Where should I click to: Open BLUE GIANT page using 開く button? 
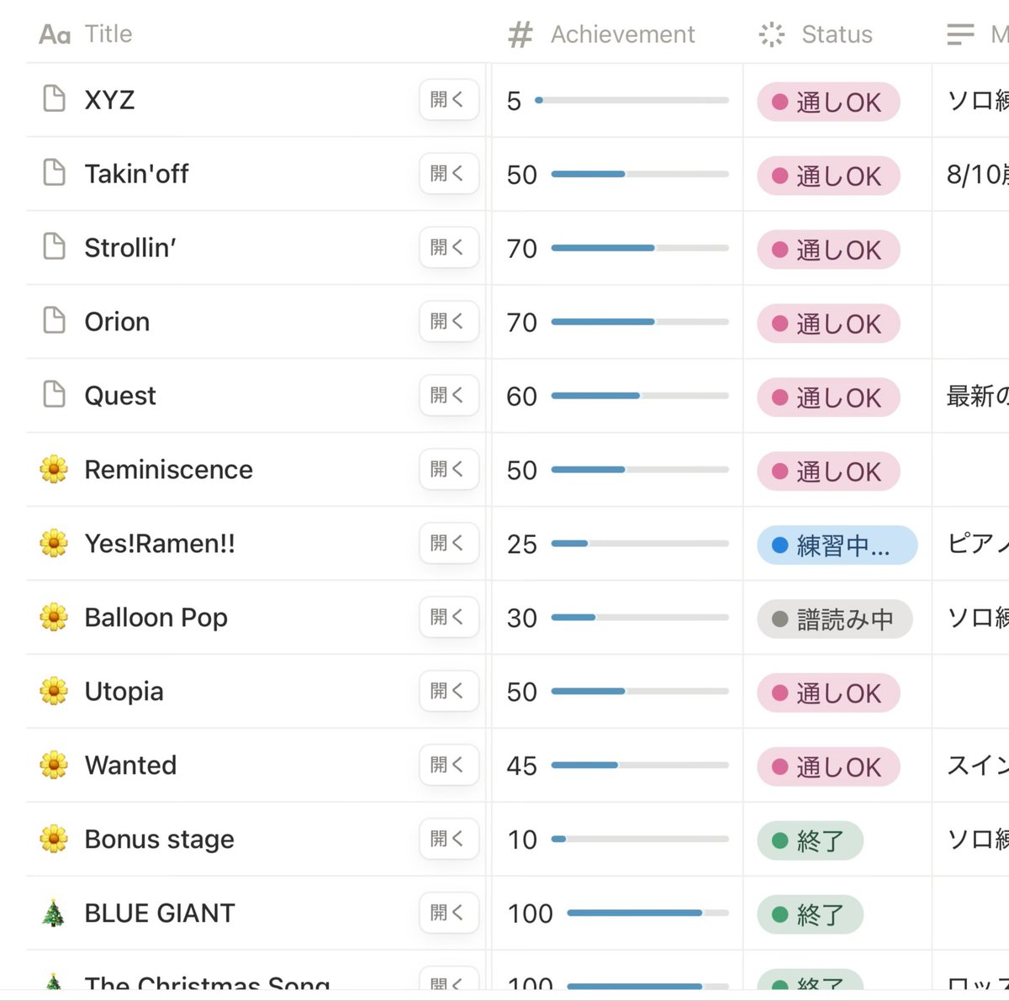tap(449, 913)
